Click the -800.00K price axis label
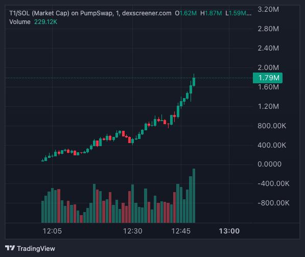Image resolution: width=305 pixels, height=257 pixels. pos(273,203)
